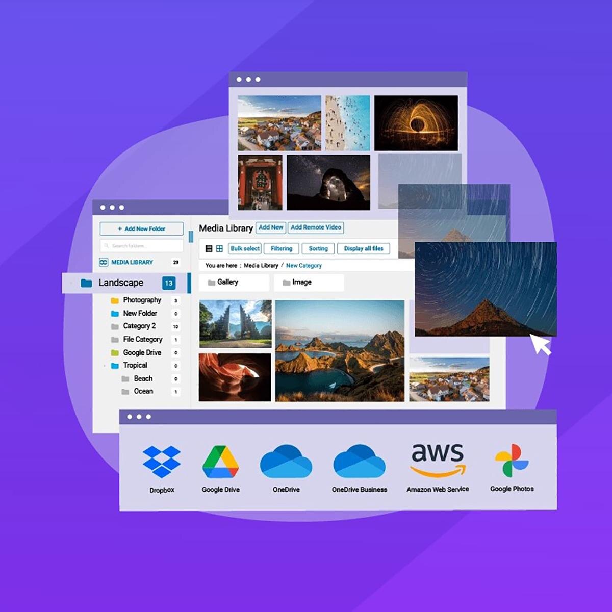Click the Add Remote Video button
612x612 pixels.
click(316, 227)
